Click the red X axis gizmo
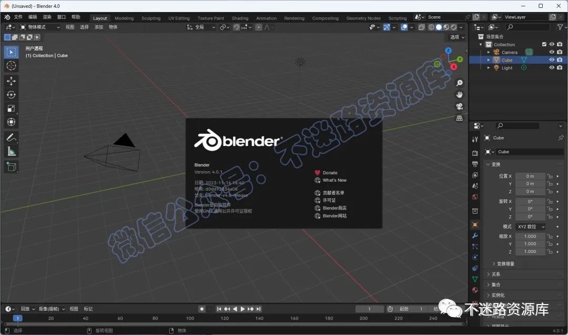Screen dimensions: 568x335 (453, 67)
